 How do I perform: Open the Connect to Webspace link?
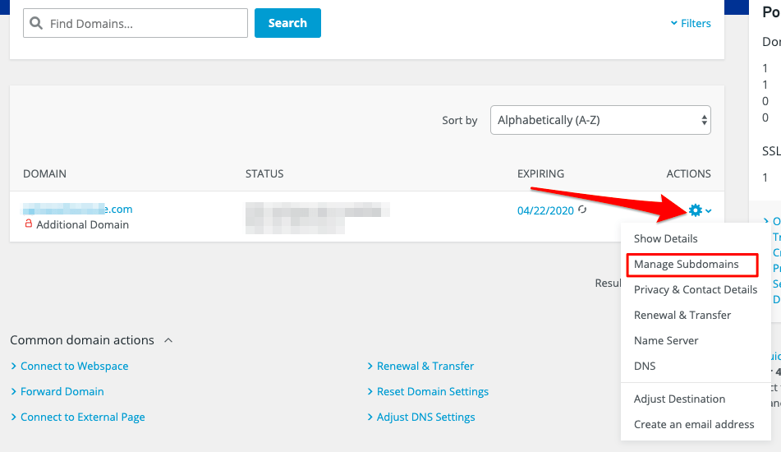pos(74,367)
